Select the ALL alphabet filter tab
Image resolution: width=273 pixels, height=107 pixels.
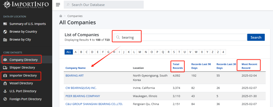click(69, 52)
